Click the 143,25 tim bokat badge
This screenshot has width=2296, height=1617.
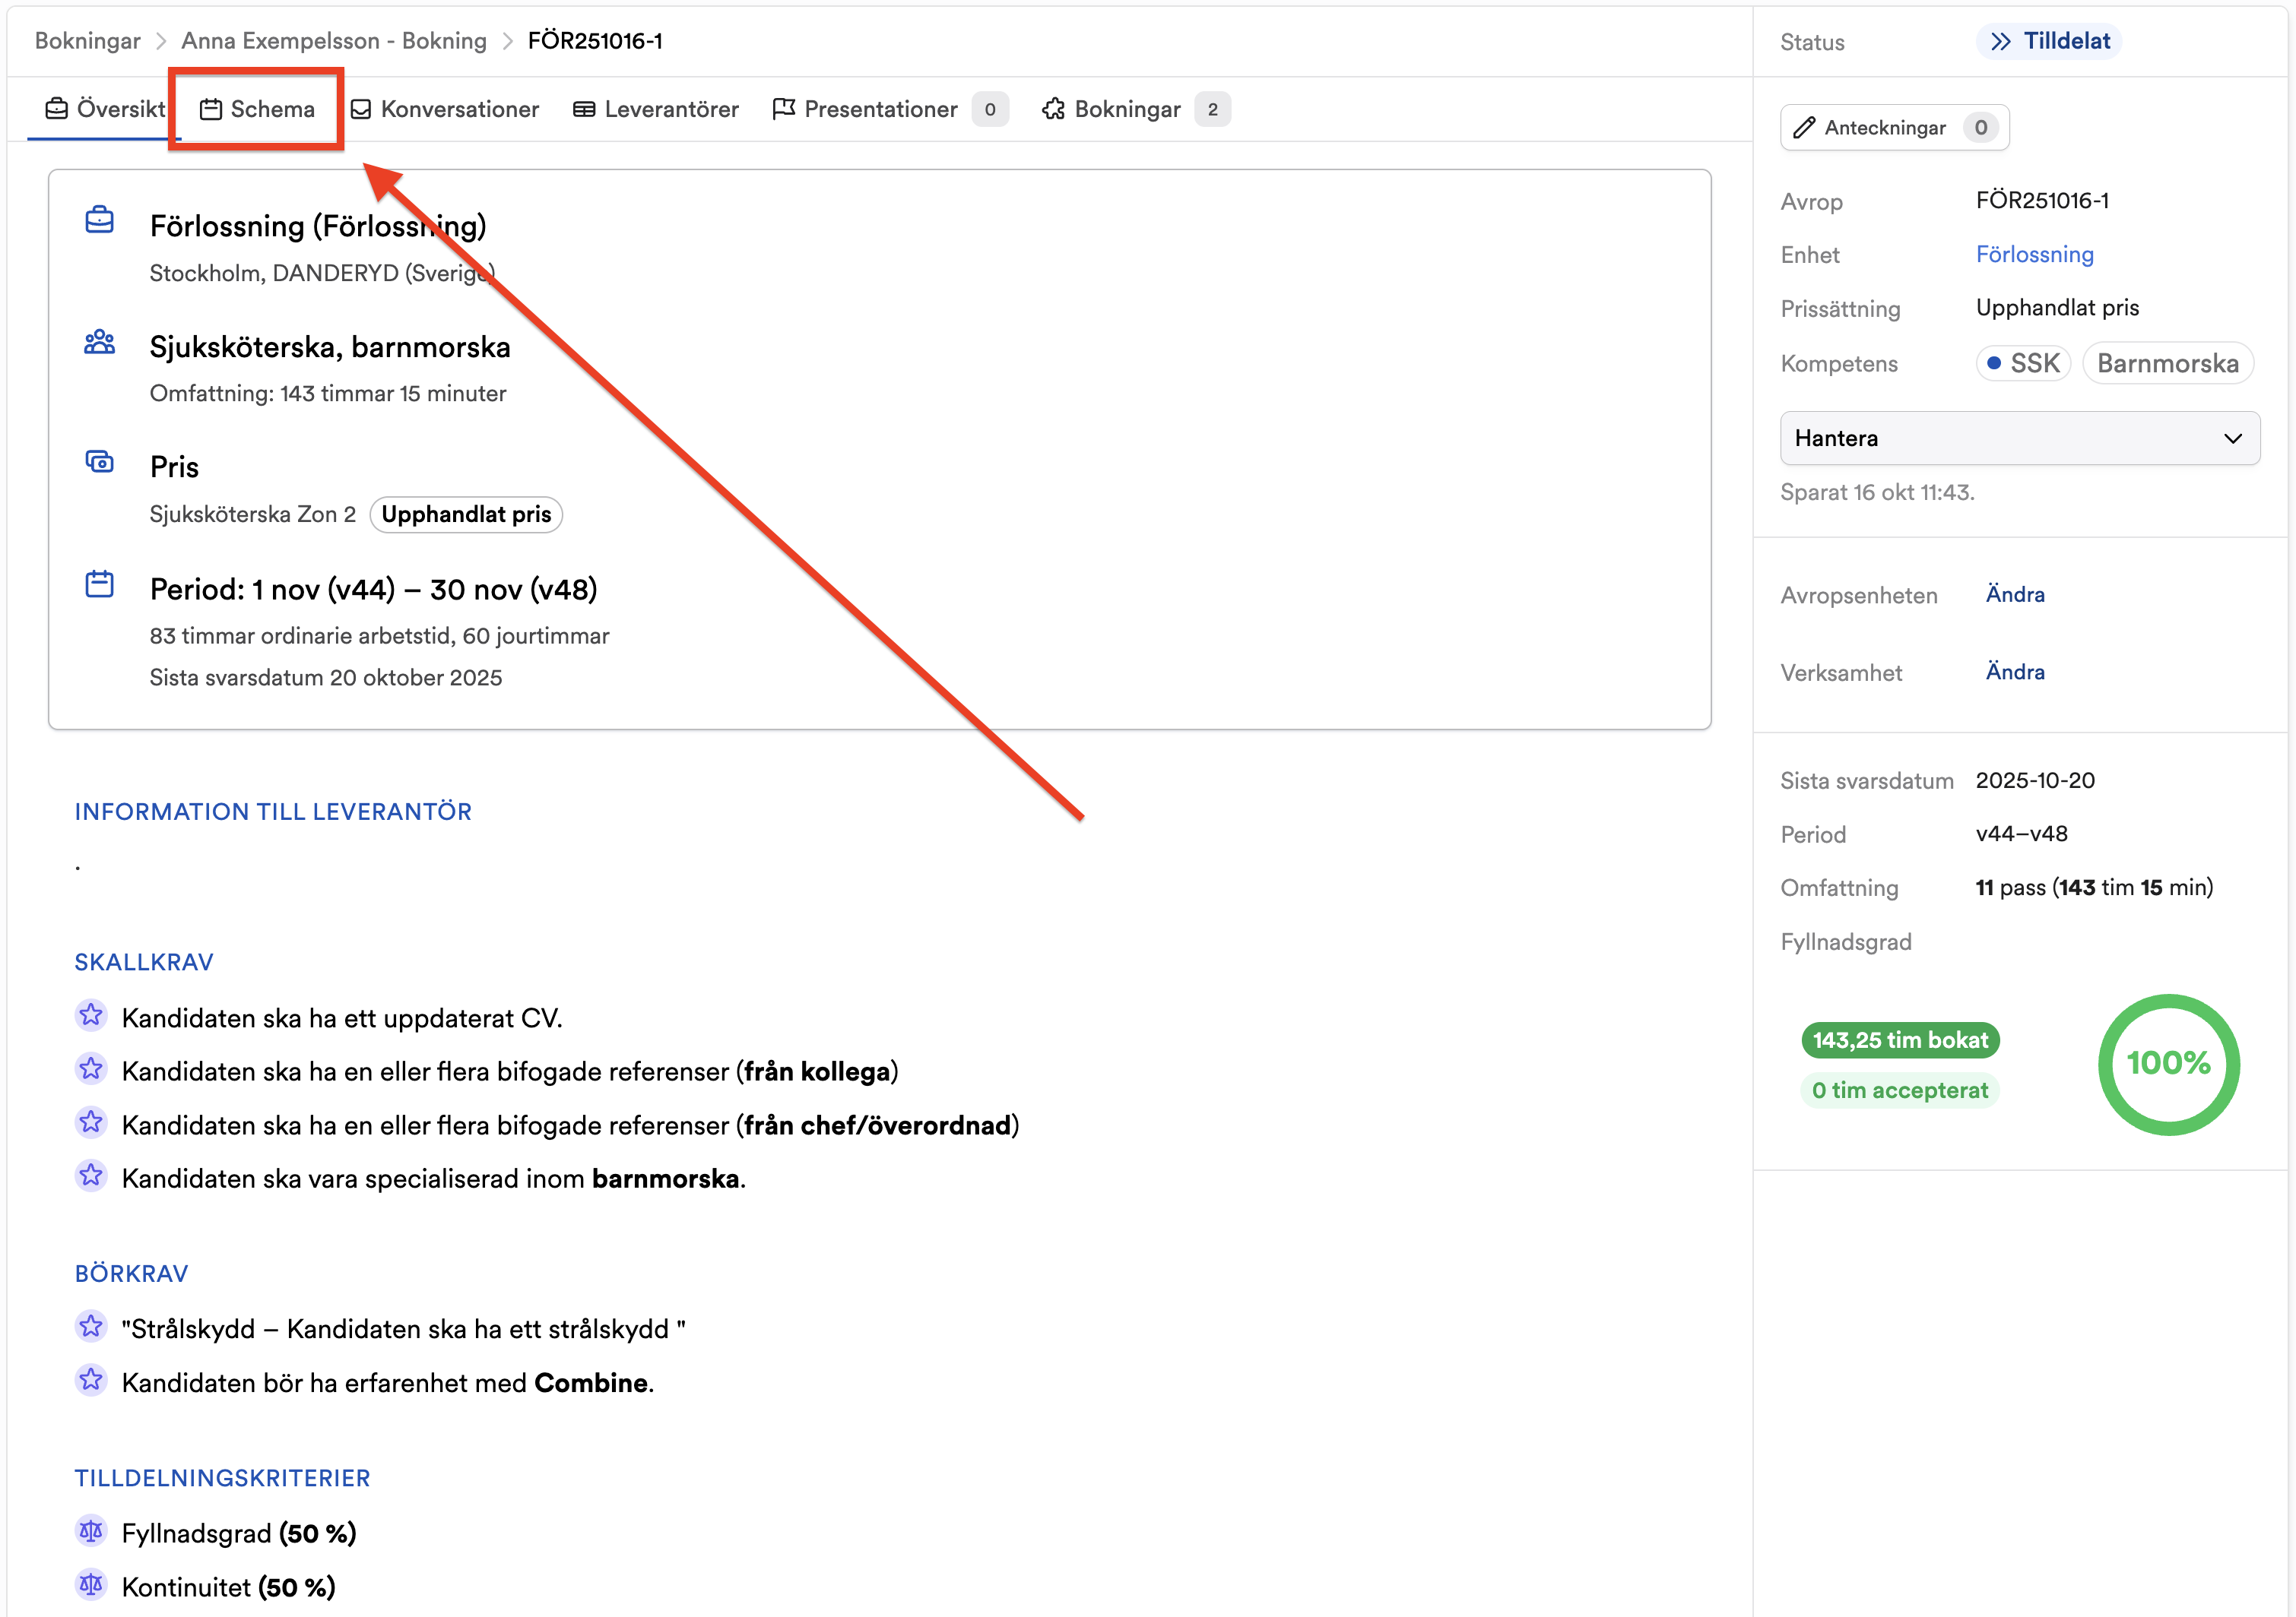(x=1900, y=1039)
